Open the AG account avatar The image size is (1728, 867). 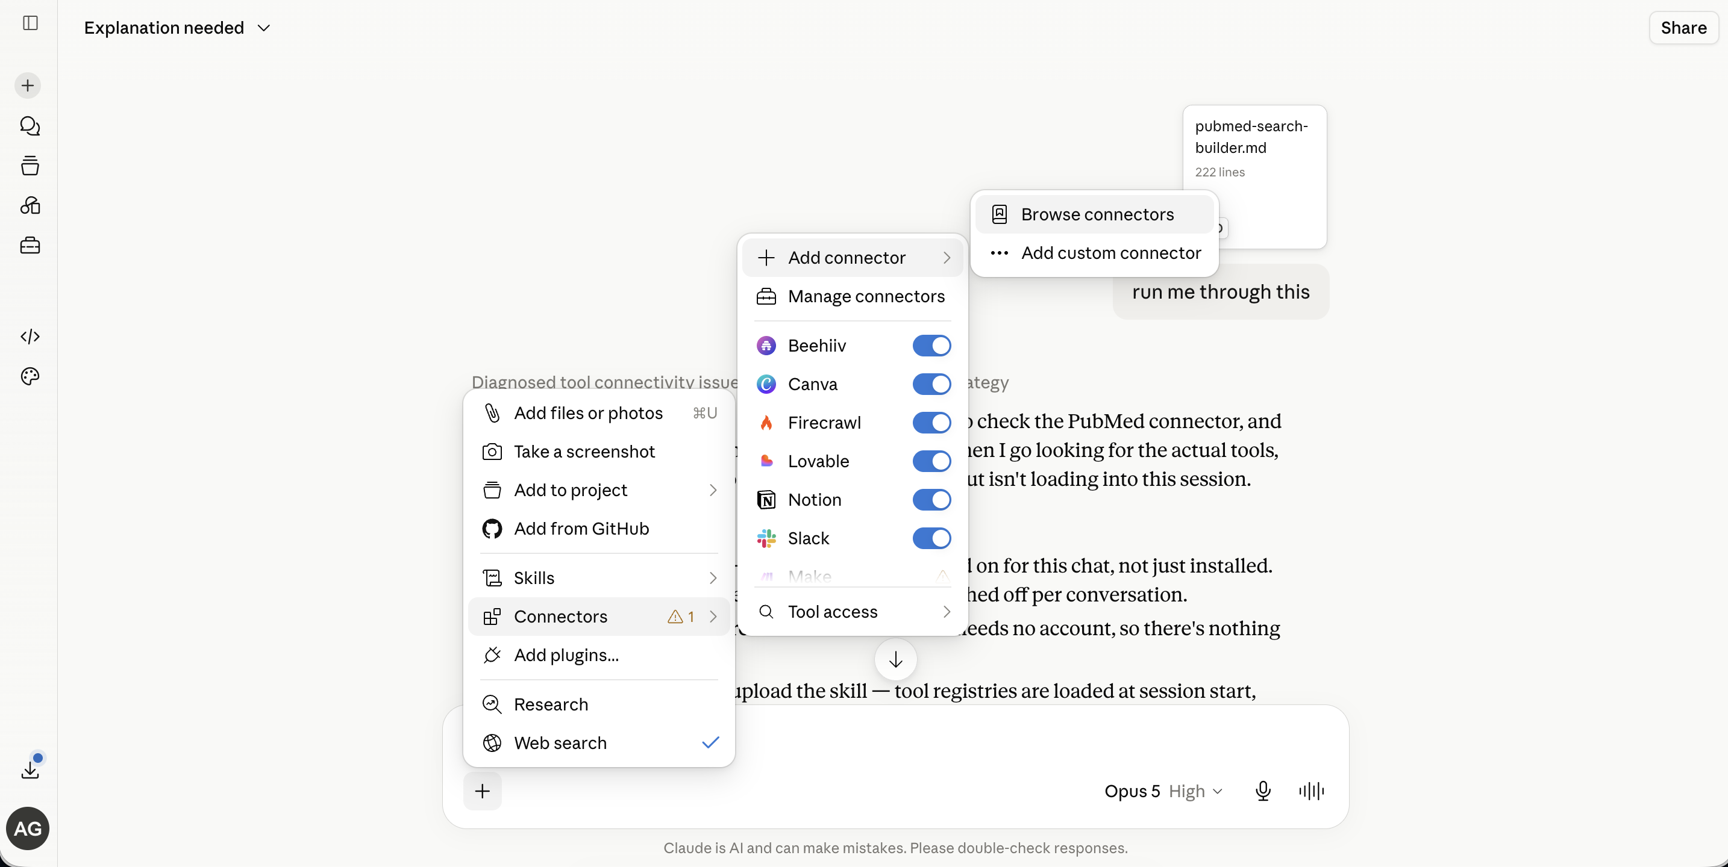pyautogui.click(x=28, y=829)
